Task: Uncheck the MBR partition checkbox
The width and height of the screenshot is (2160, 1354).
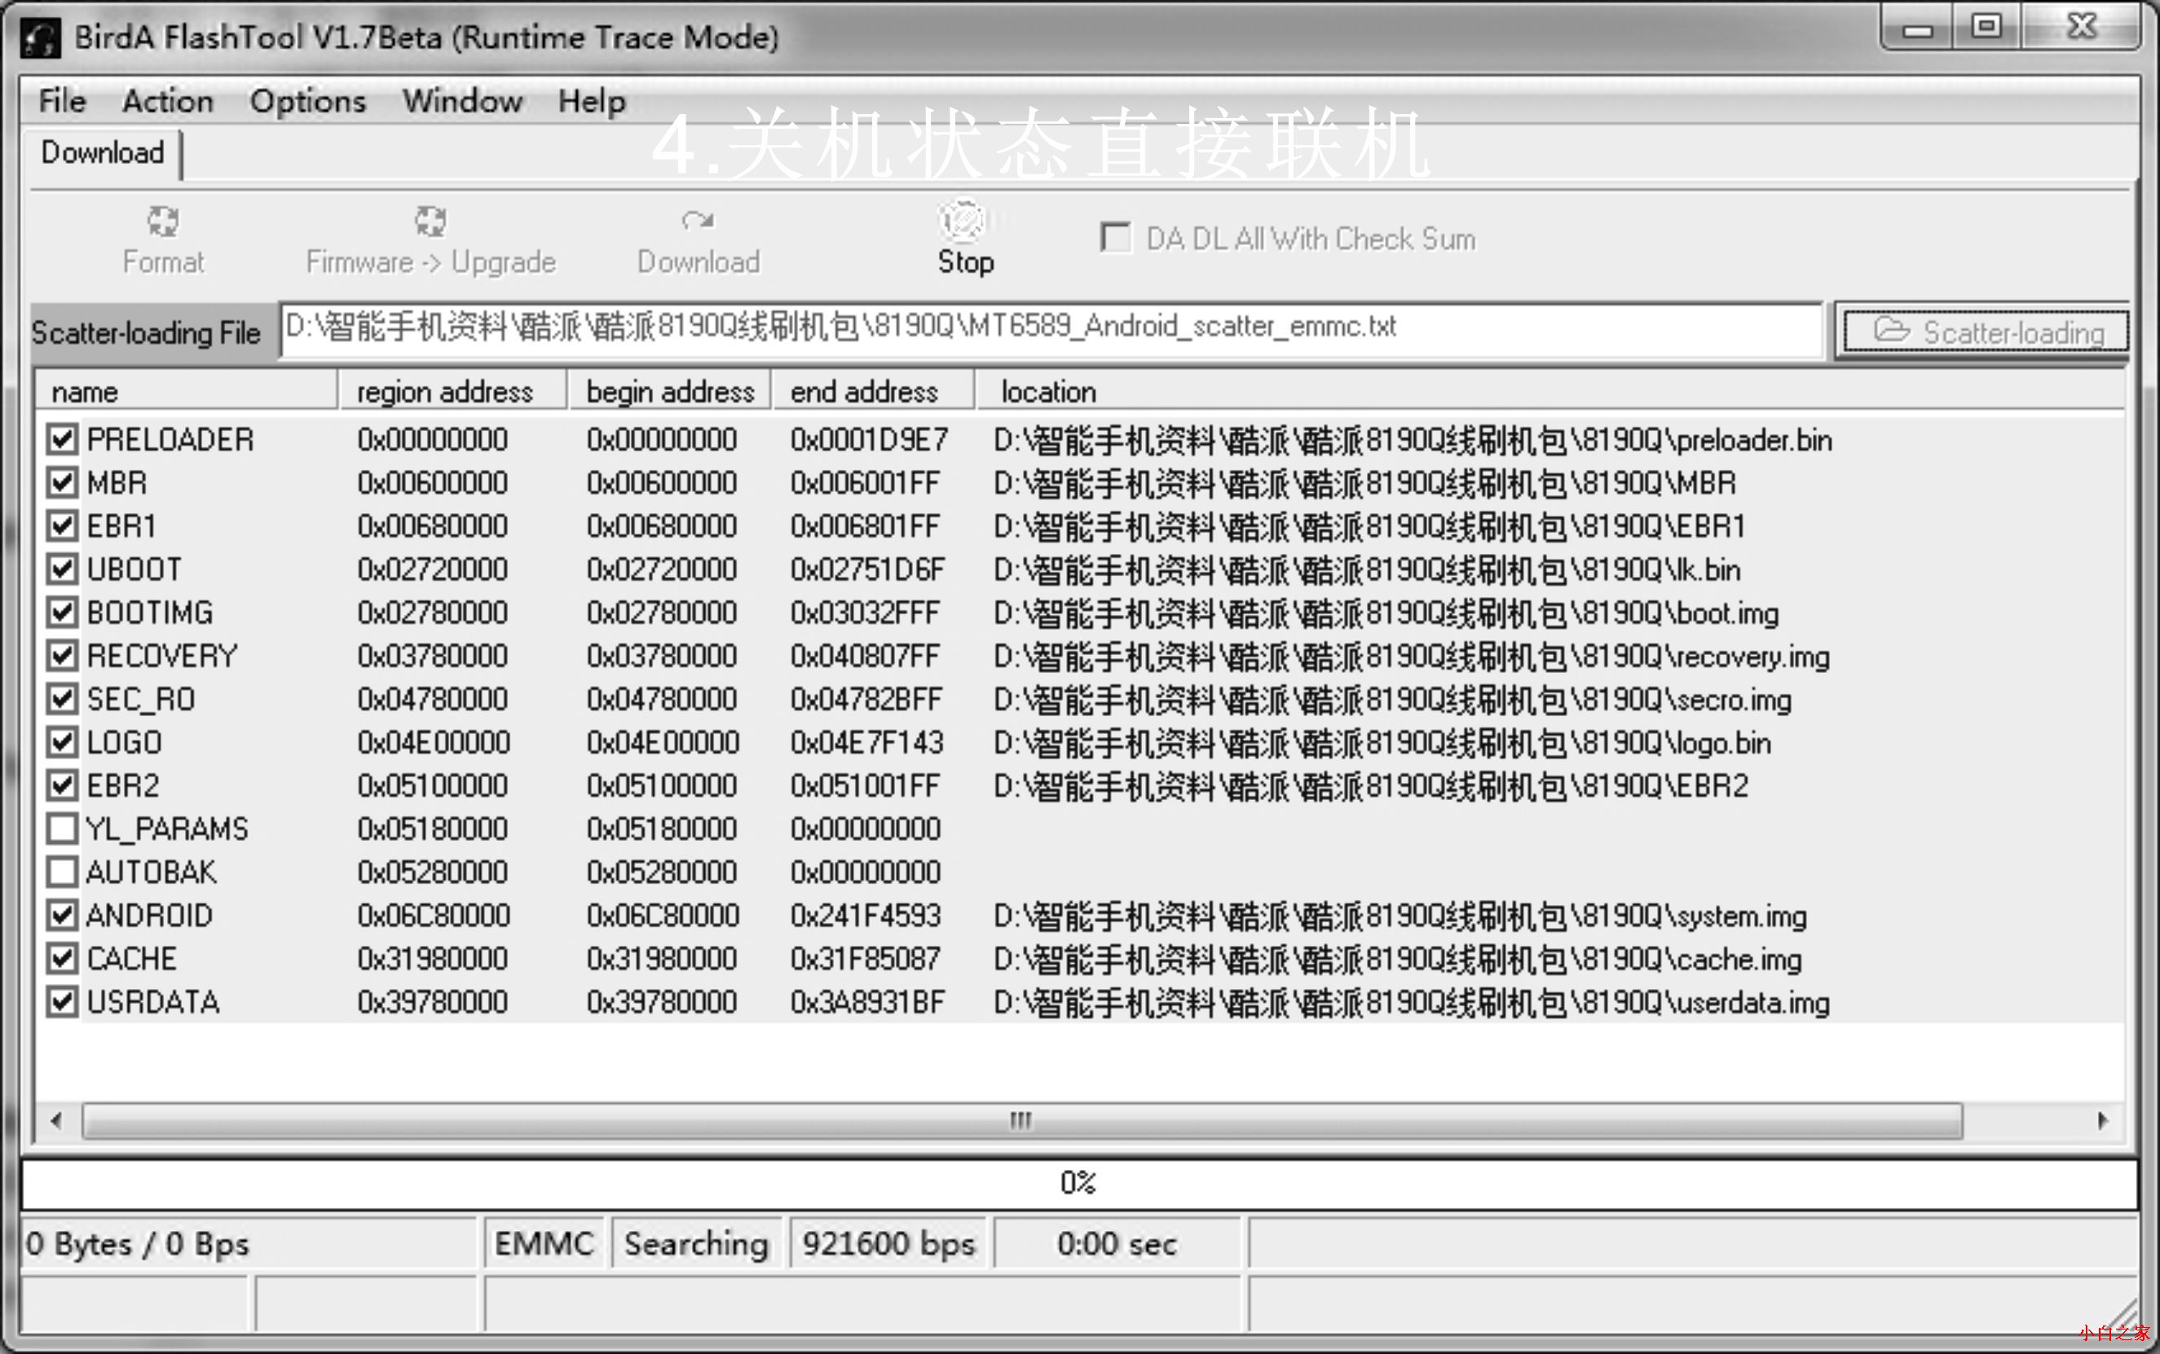Action: pyautogui.click(x=62, y=482)
